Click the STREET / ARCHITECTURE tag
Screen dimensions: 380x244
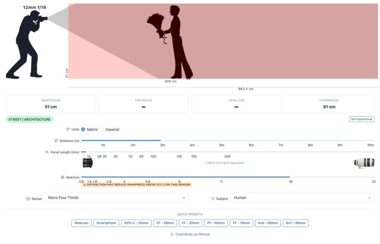click(x=29, y=119)
